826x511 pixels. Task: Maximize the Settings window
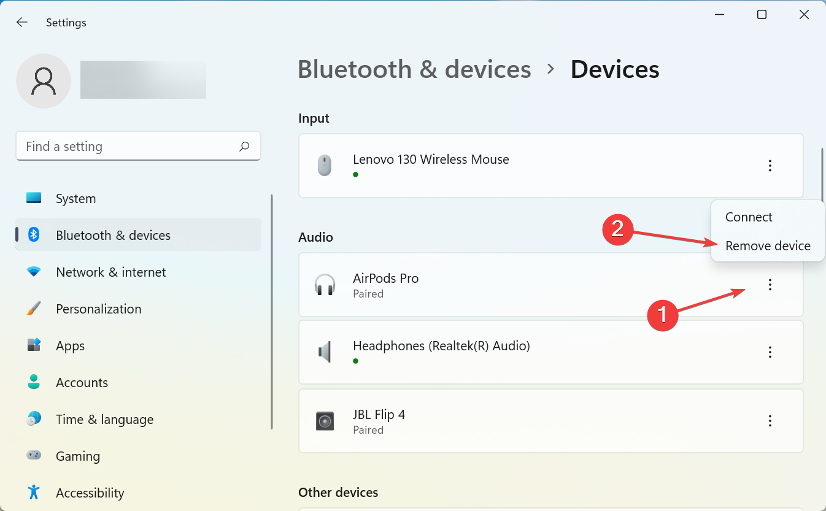coord(762,15)
